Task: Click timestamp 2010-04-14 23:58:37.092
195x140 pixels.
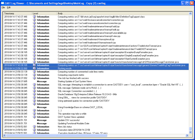Action: click(16, 78)
